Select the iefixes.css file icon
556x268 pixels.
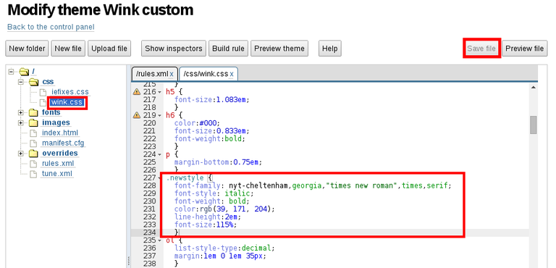[x=43, y=92]
